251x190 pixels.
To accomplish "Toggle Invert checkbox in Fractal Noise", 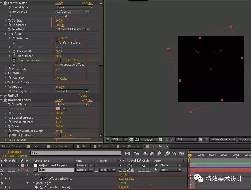I will point(57,16).
